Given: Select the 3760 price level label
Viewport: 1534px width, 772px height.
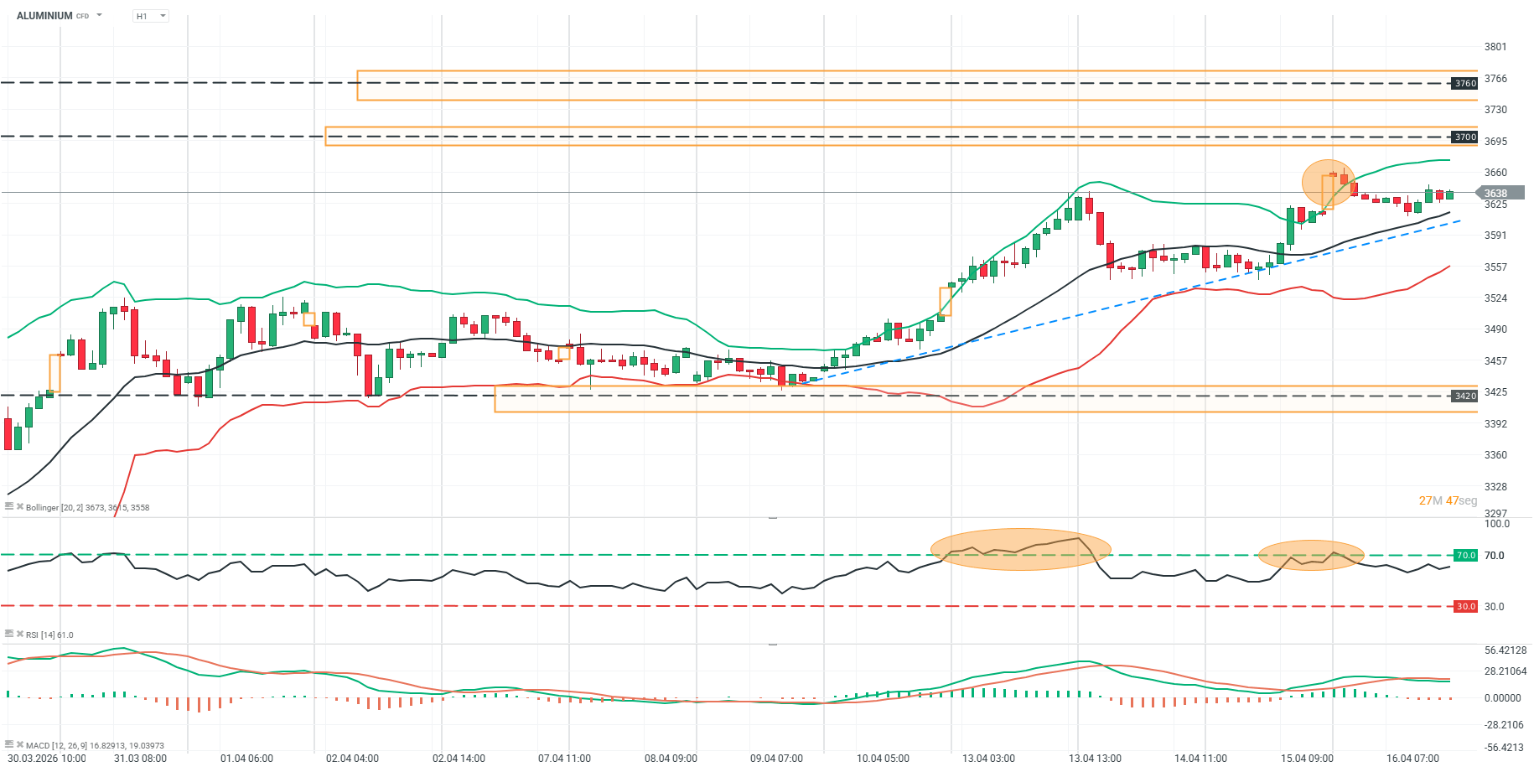Looking at the screenshot, I should 1464,83.
